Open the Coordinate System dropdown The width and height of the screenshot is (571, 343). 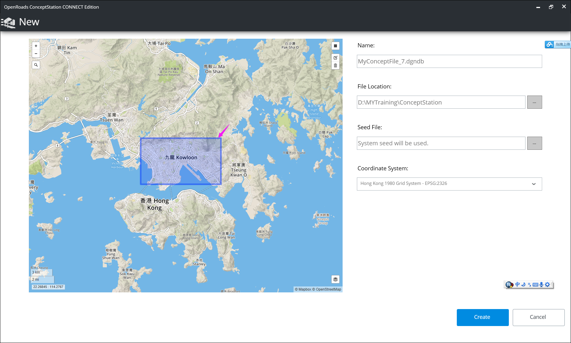pos(449,184)
